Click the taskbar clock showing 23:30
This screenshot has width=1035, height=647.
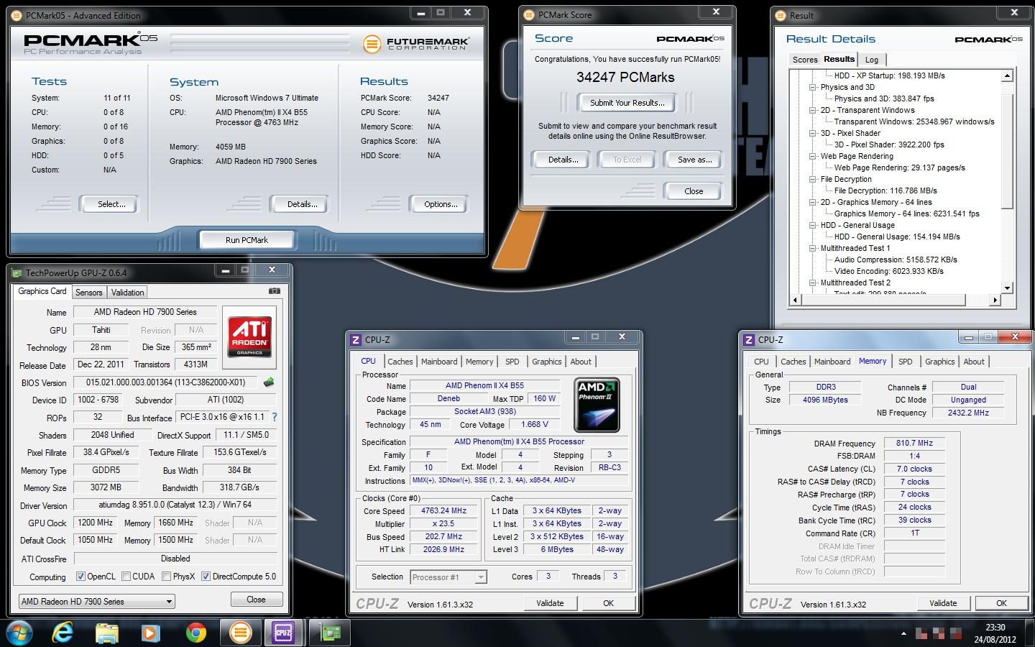point(995,633)
